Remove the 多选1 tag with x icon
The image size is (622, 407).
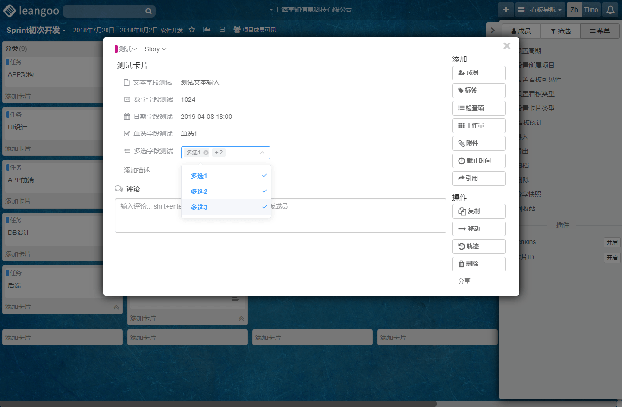tap(206, 153)
